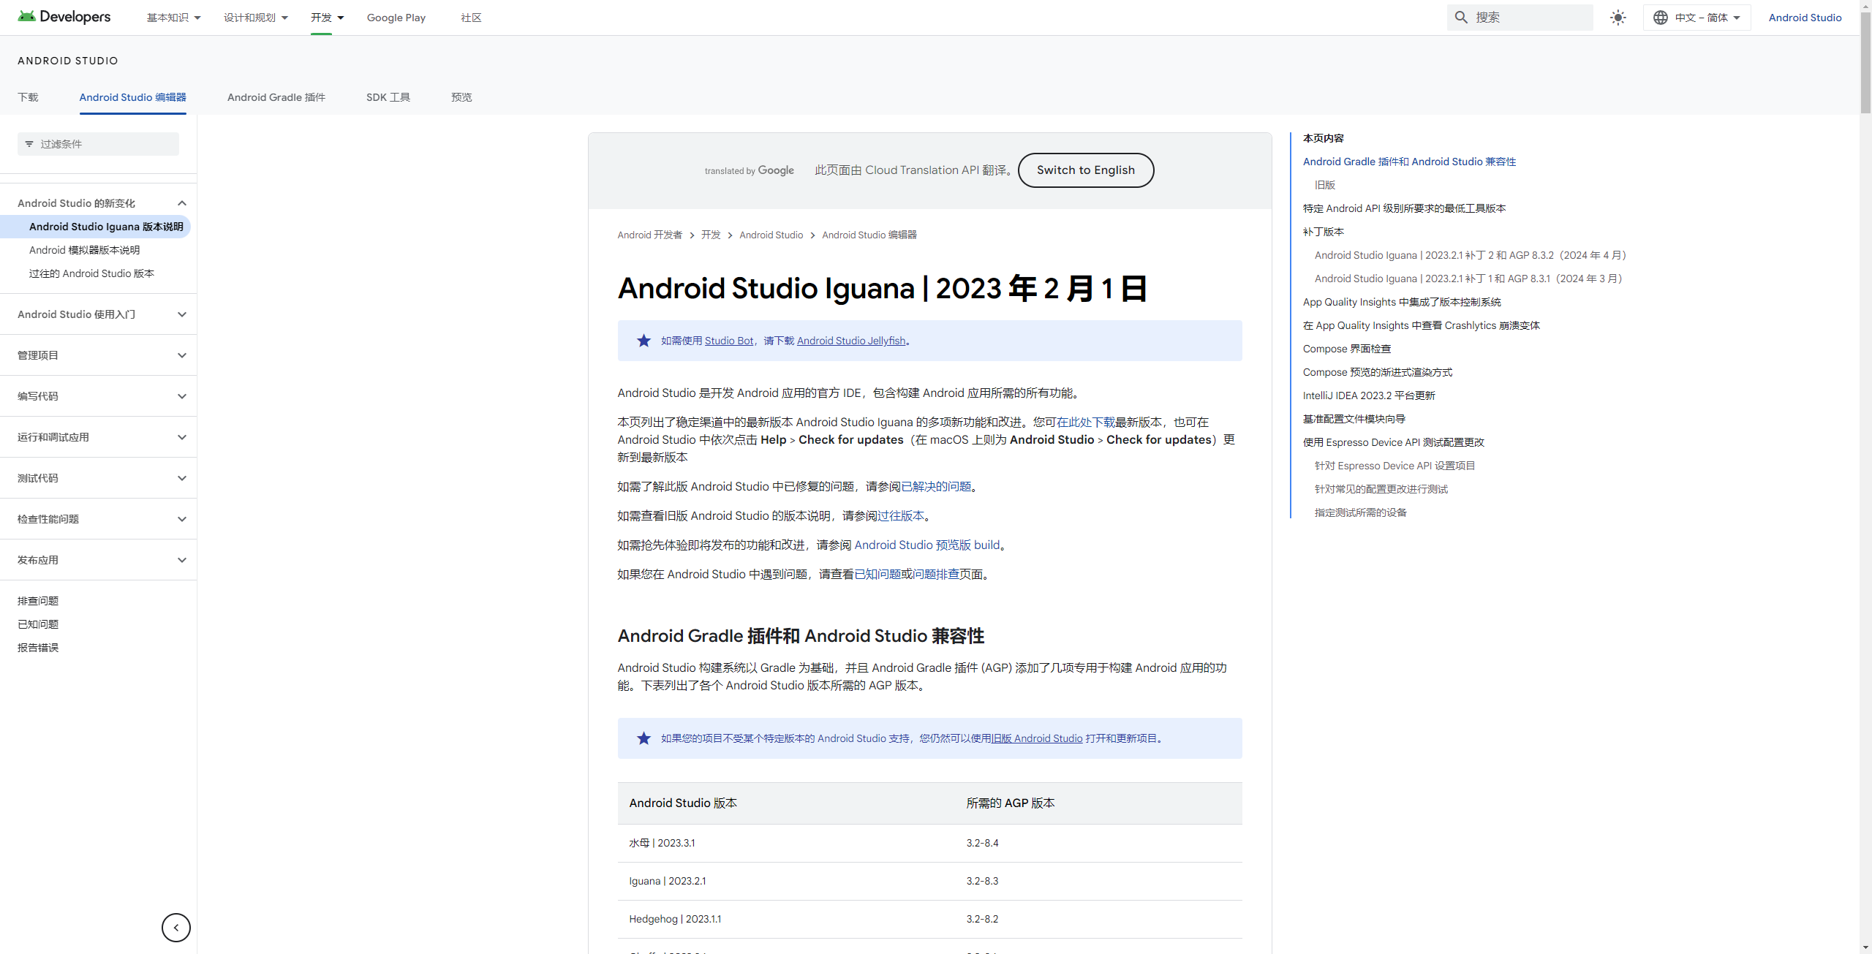Click the globe language icon
Image resolution: width=1872 pixels, height=954 pixels.
click(x=1661, y=18)
